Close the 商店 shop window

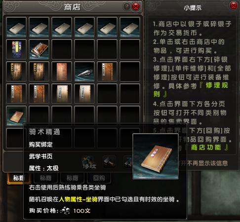pyautogui.click(x=136, y=6)
